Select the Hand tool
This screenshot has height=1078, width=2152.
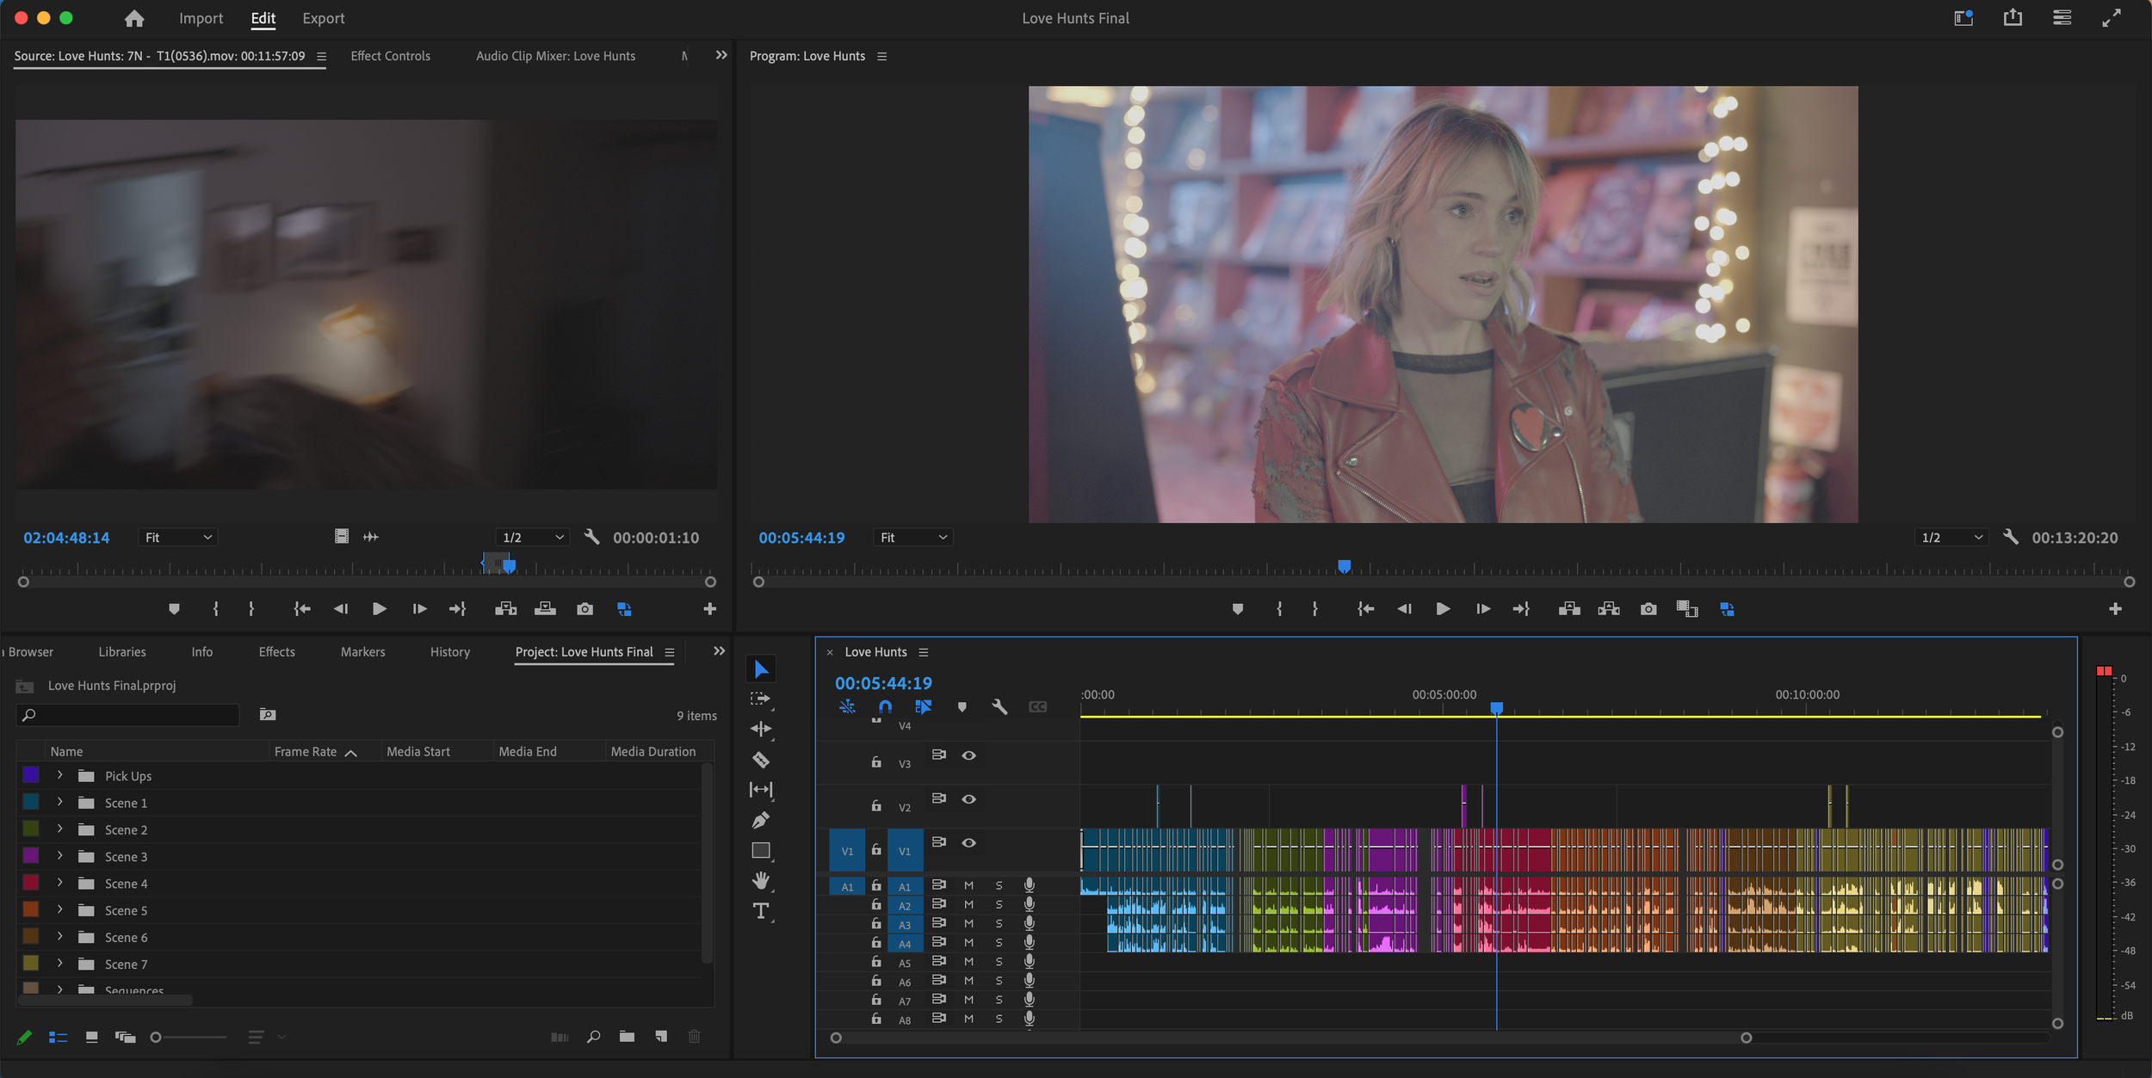tap(761, 880)
